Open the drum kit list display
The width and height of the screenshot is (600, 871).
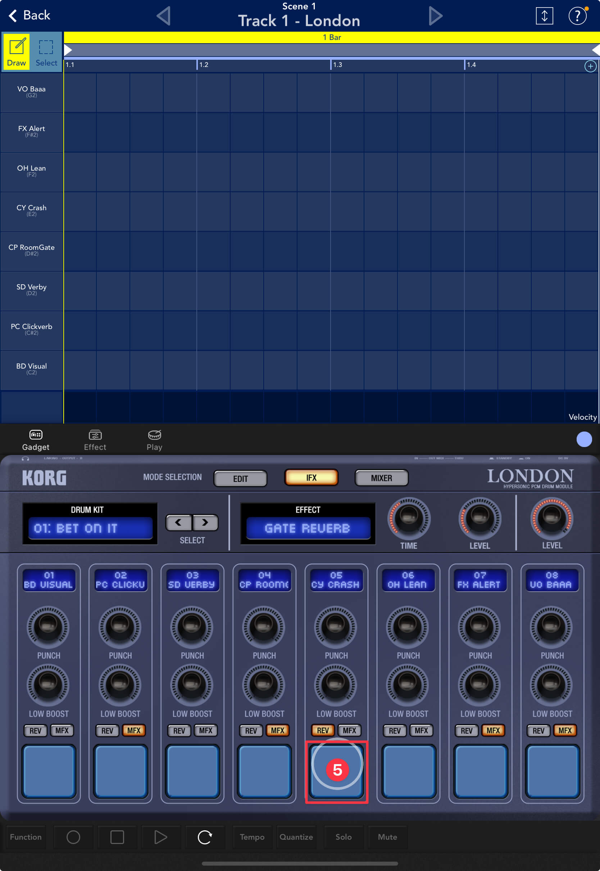point(90,528)
